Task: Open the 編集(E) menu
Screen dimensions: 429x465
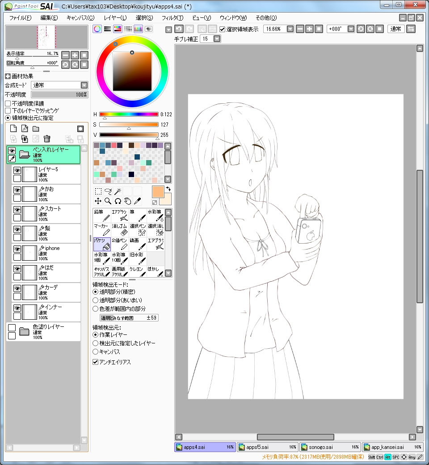Action: pos(49,18)
